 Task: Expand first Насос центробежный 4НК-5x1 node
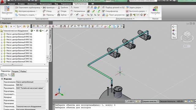[2, 34]
